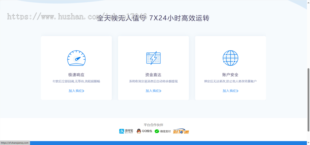Image resolution: width=310 pixels, height=145 pixels.
Task: Click the lightning bolt window icon
Action: click(153, 58)
